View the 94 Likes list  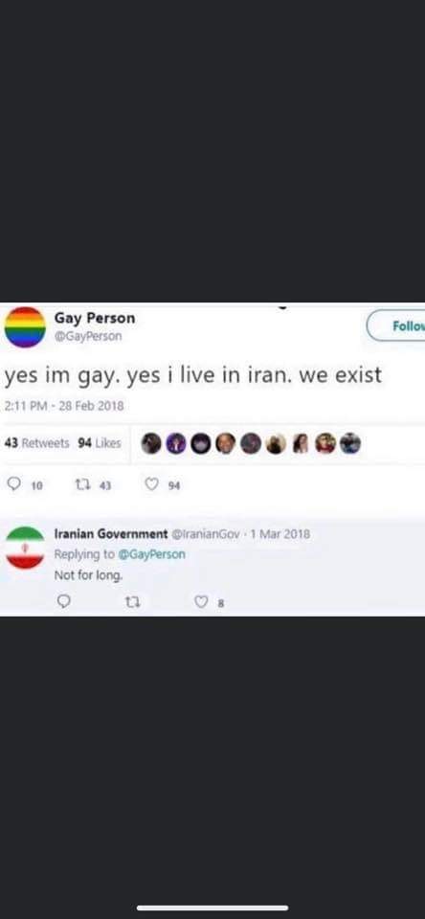coord(100,443)
